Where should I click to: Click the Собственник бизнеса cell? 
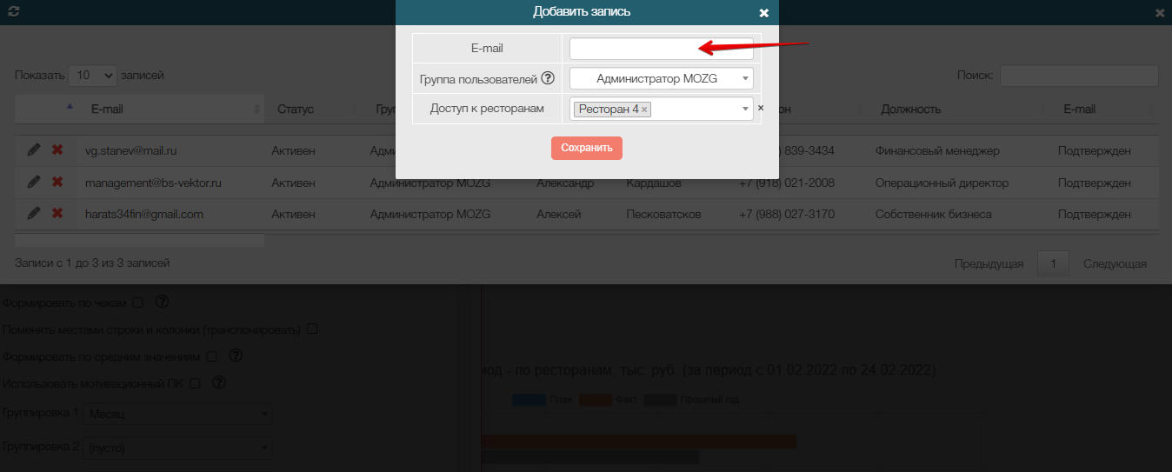point(933,215)
